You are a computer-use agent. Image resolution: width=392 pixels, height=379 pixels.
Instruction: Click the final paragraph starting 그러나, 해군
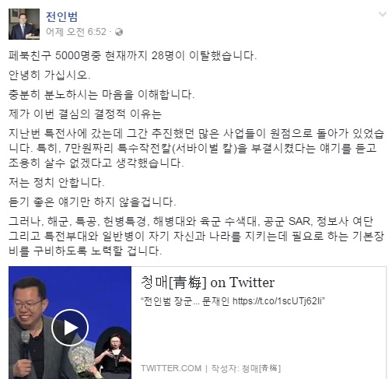click(196, 236)
